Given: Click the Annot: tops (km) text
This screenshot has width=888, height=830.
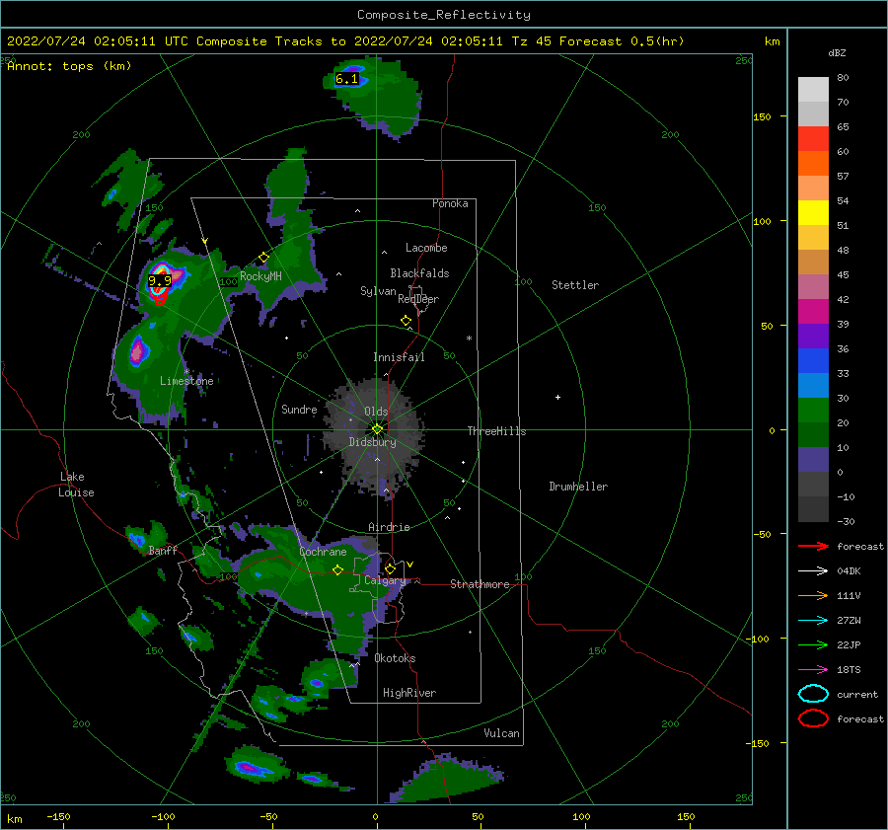Looking at the screenshot, I should click(x=69, y=66).
